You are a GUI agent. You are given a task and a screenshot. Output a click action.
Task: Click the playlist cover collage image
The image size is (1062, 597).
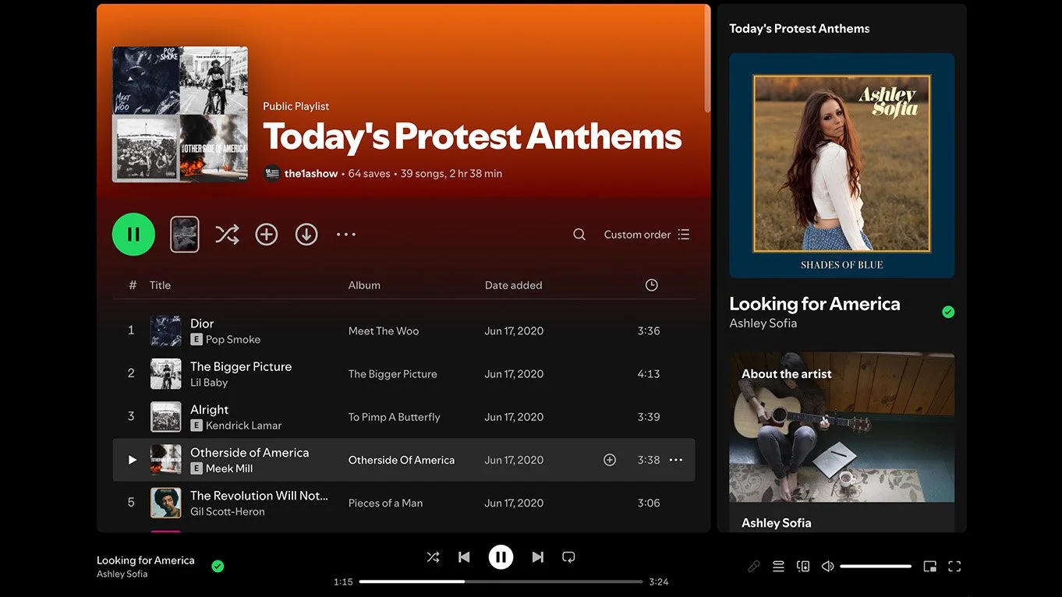tap(180, 114)
